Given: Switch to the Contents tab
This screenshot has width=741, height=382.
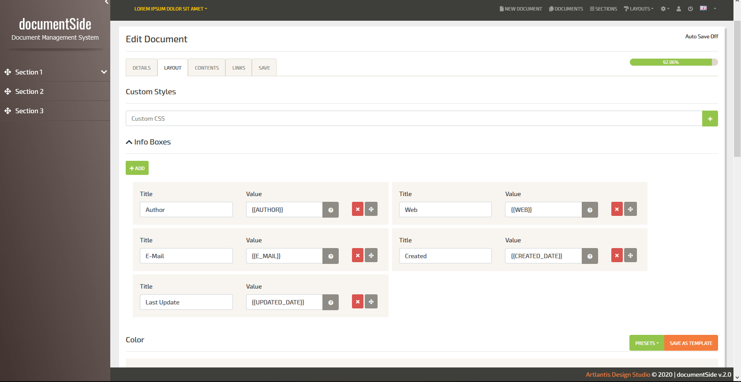Looking at the screenshot, I should pos(207,67).
